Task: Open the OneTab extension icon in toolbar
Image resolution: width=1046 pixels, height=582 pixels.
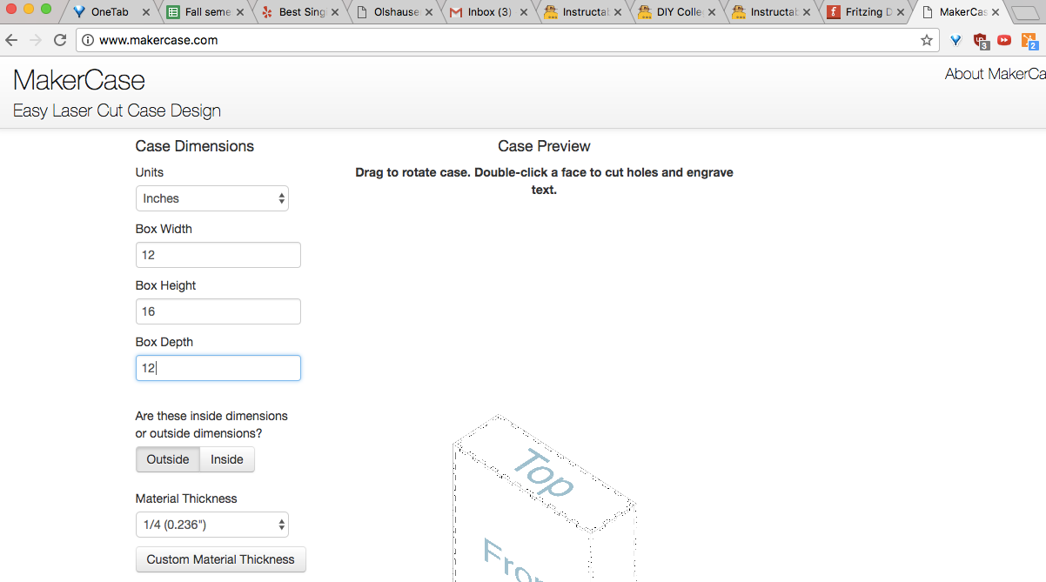Action: (x=955, y=40)
